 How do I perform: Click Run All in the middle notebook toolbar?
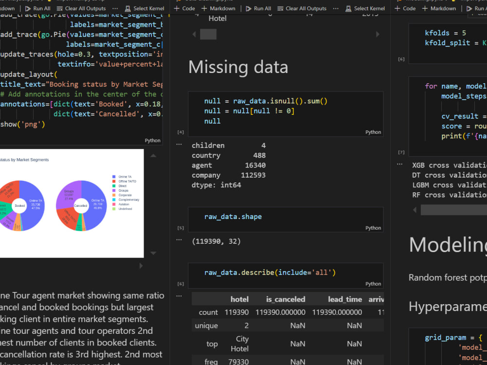[259, 8]
